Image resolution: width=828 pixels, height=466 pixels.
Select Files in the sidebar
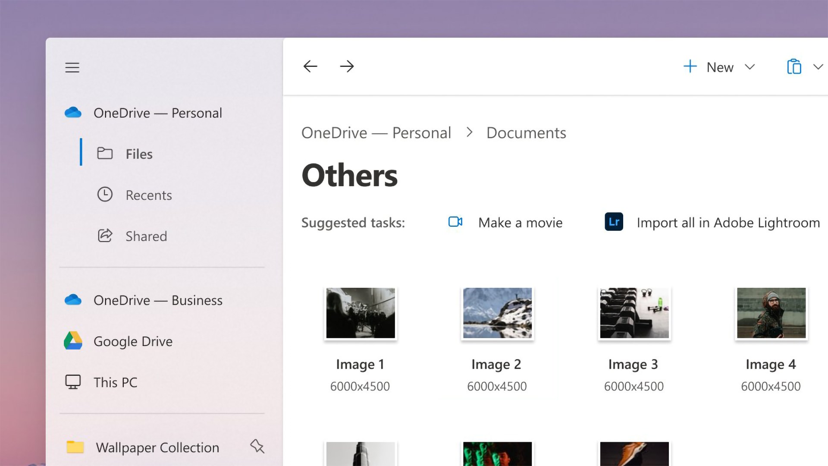[x=138, y=154]
